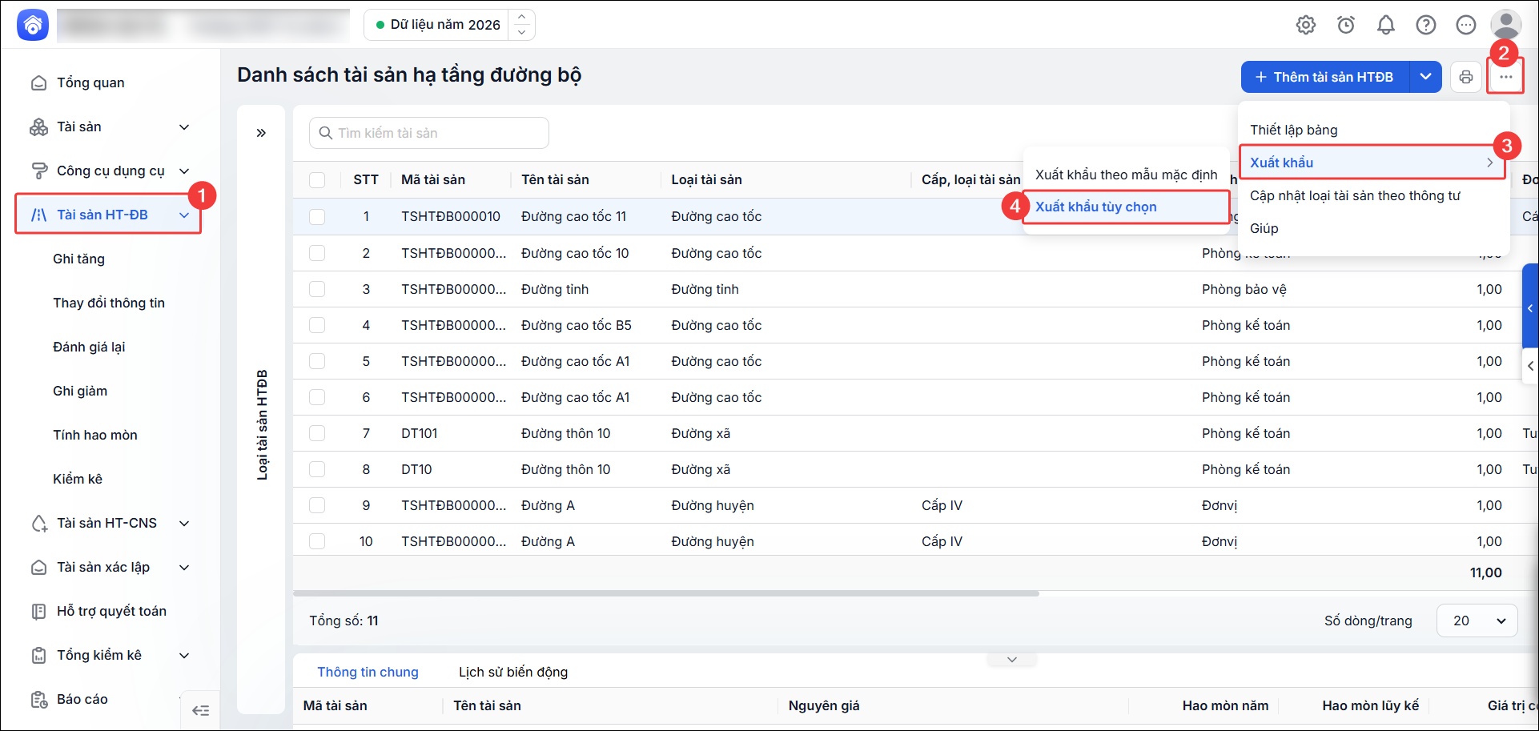Select Giúp menu item
The image size is (1539, 731).
pos(1264,228)
